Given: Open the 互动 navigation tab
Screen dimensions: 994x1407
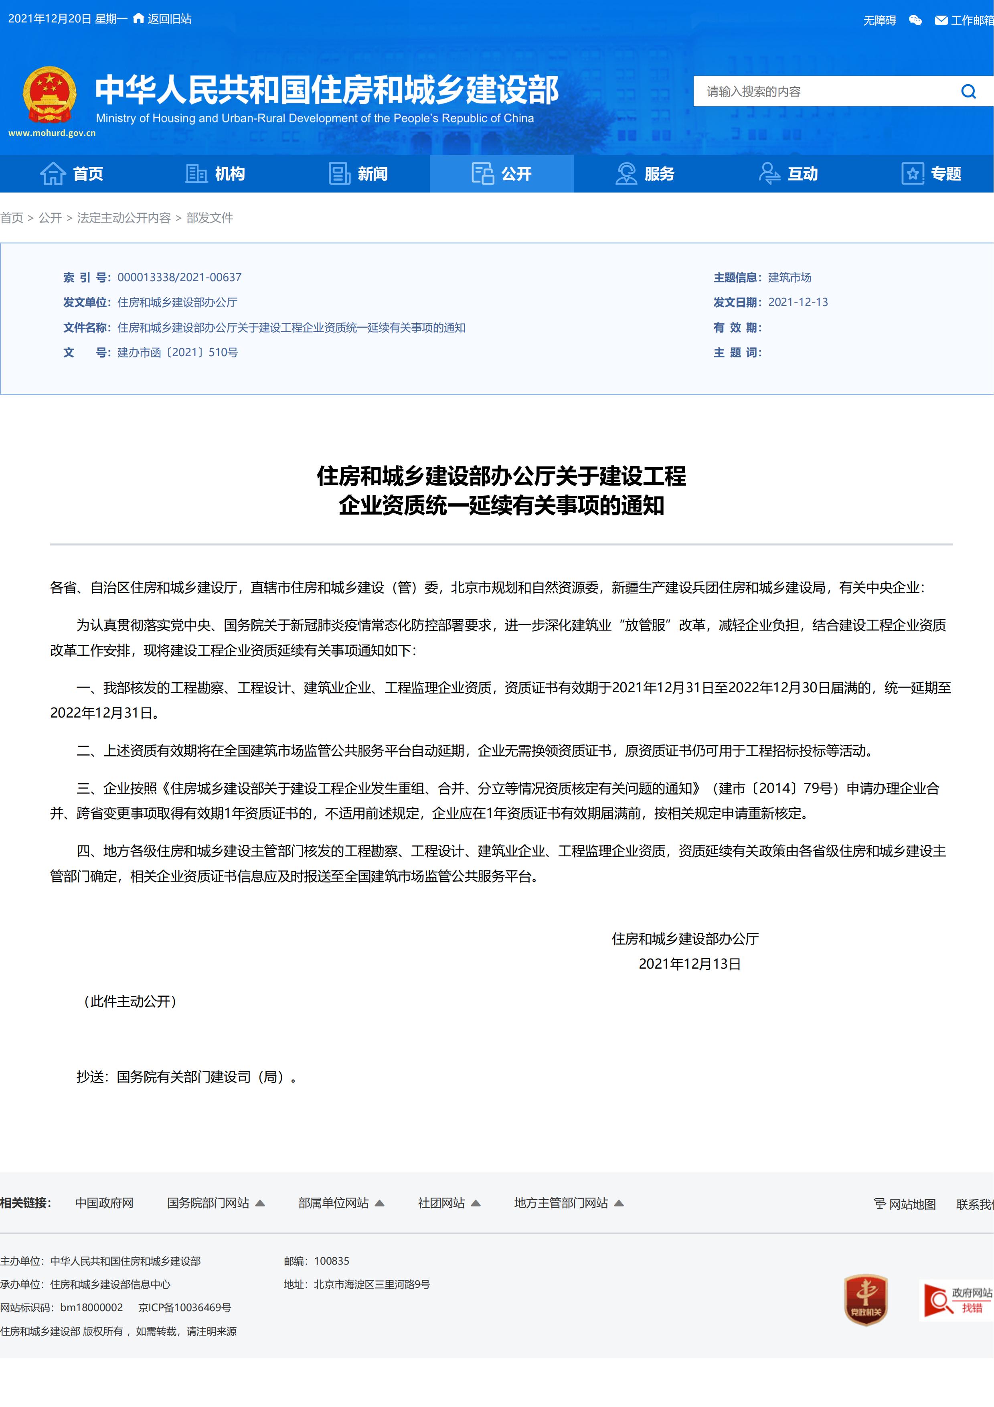Looking at the screenshot, I should coord(788,173).
